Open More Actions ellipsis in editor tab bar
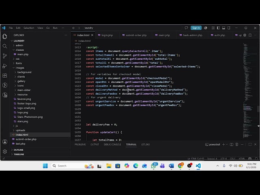Screen dimensions: 260x195 pos(256,35)
